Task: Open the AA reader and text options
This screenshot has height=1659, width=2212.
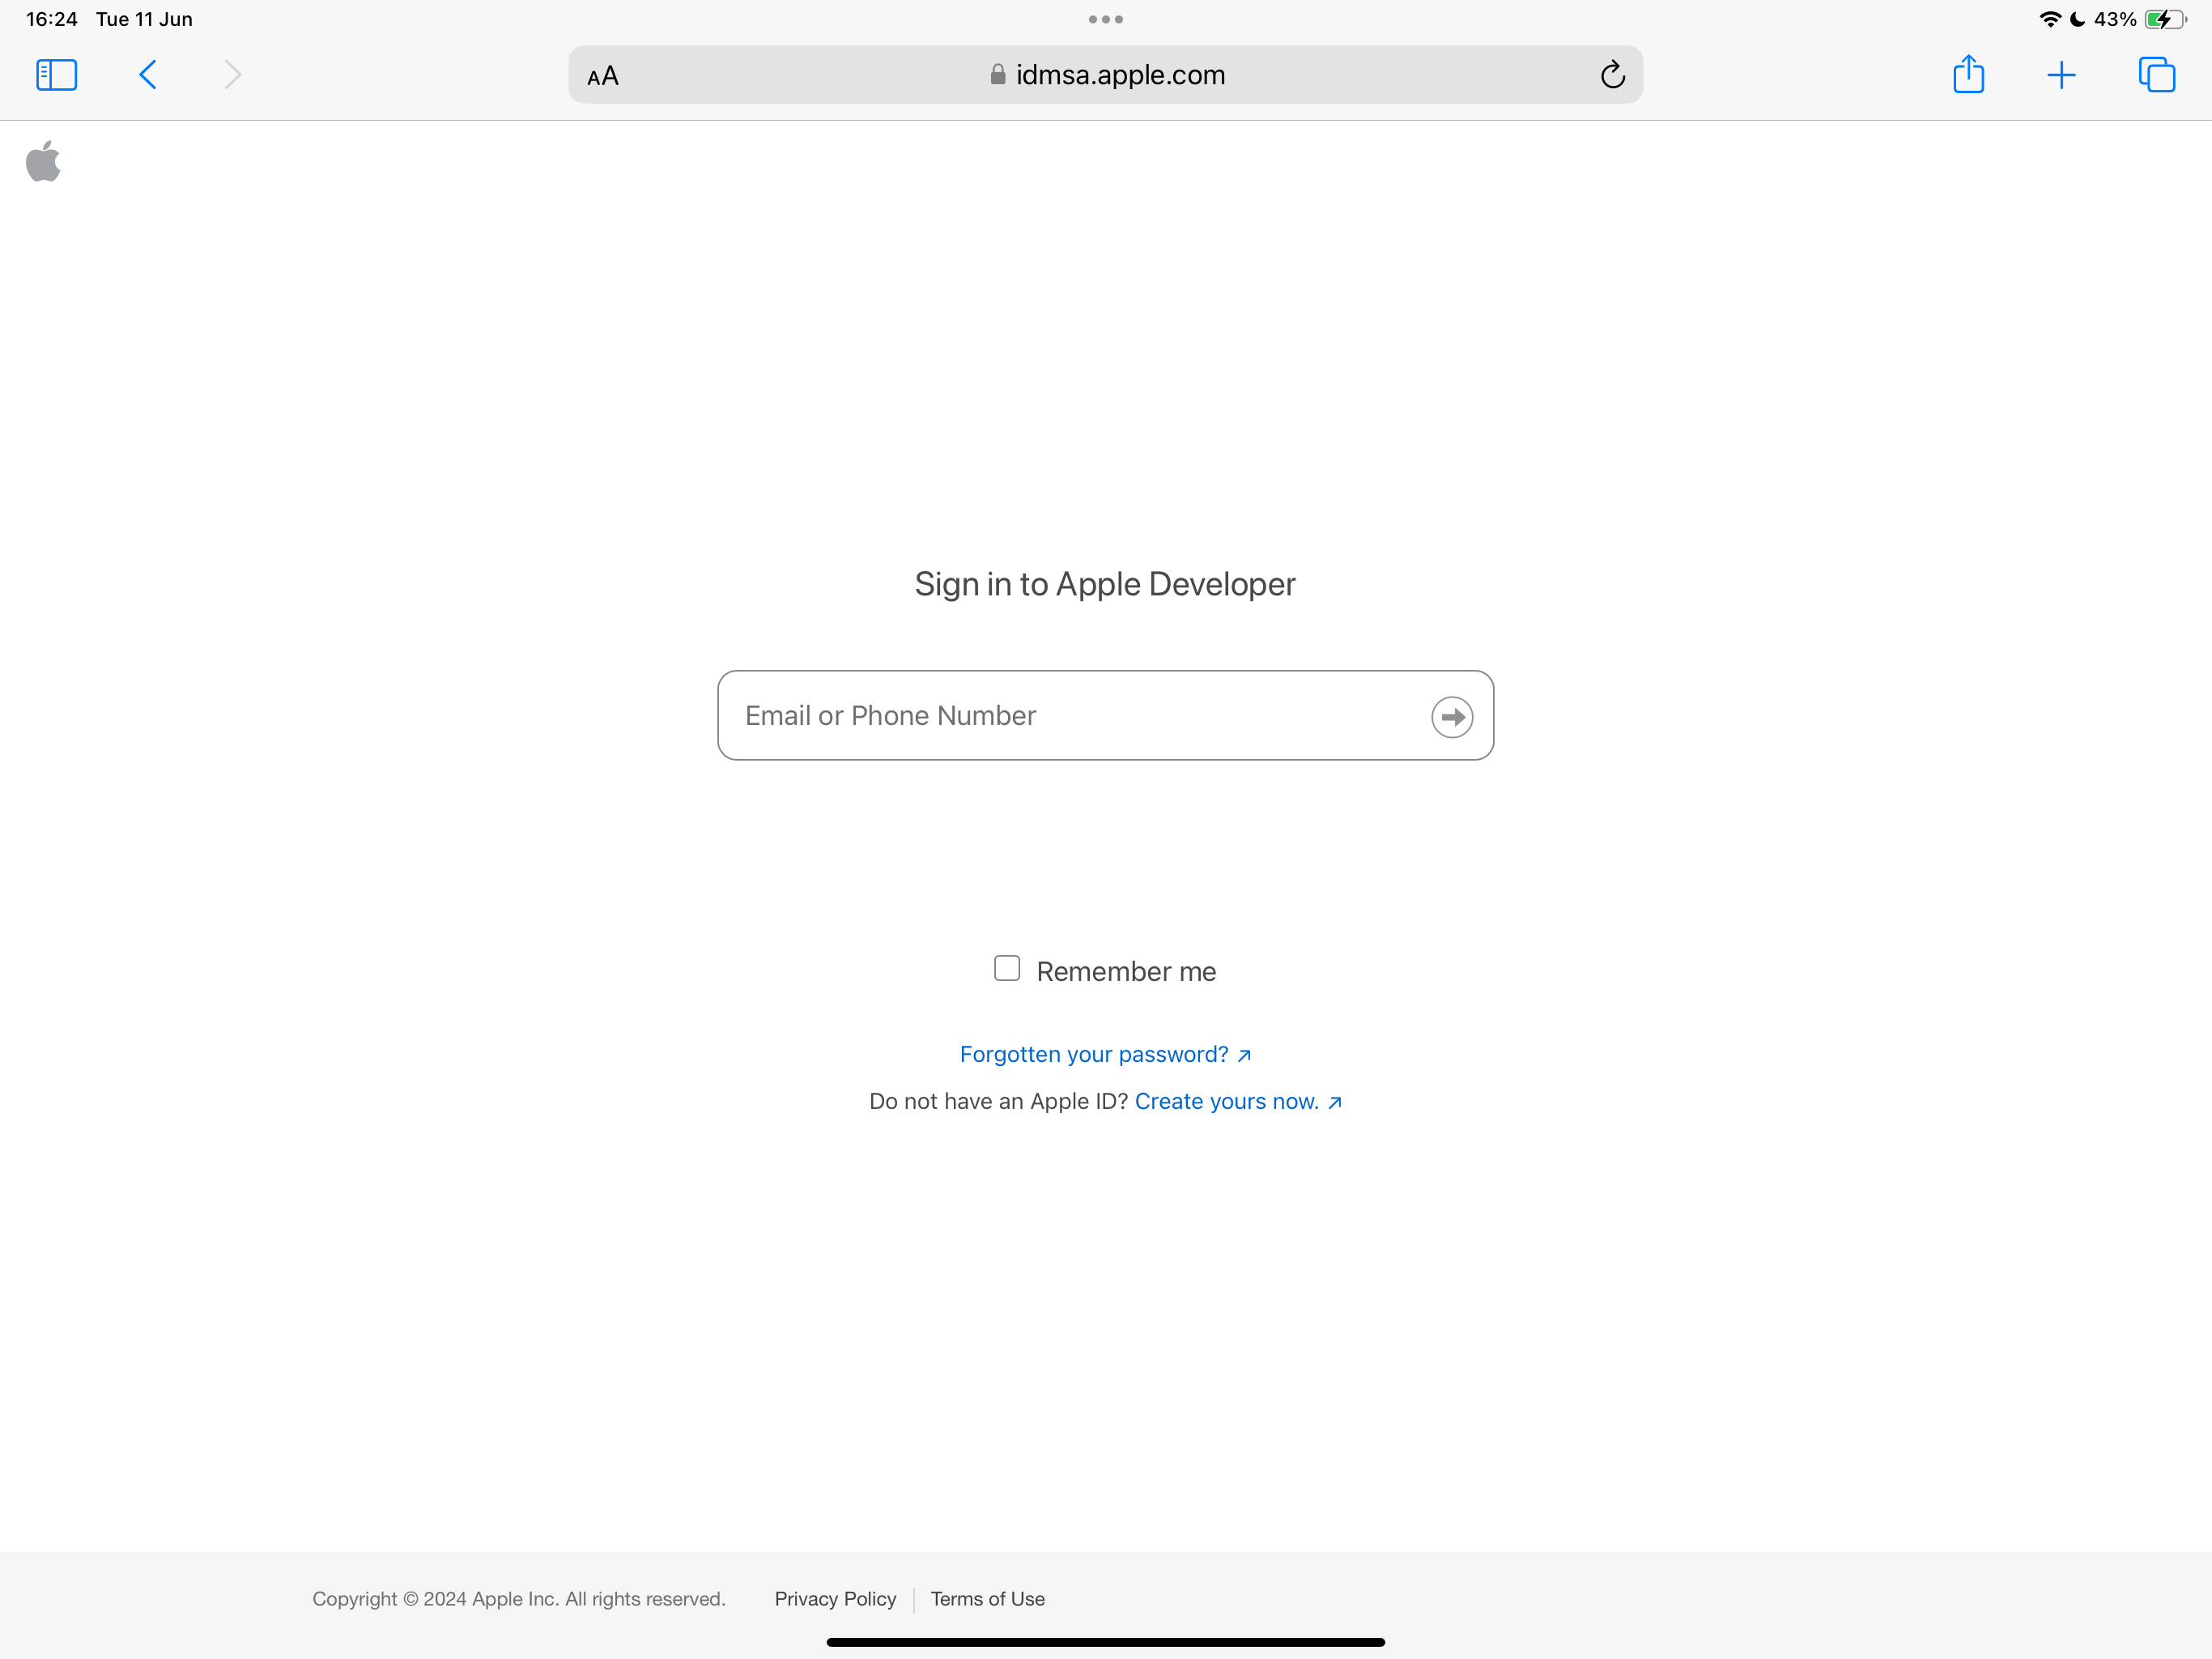Action: pos(603,76)
